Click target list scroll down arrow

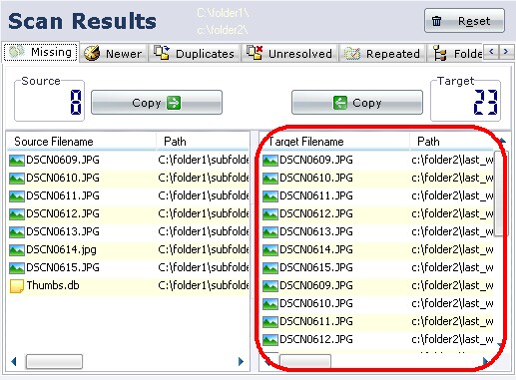click(x=499, y=344)
